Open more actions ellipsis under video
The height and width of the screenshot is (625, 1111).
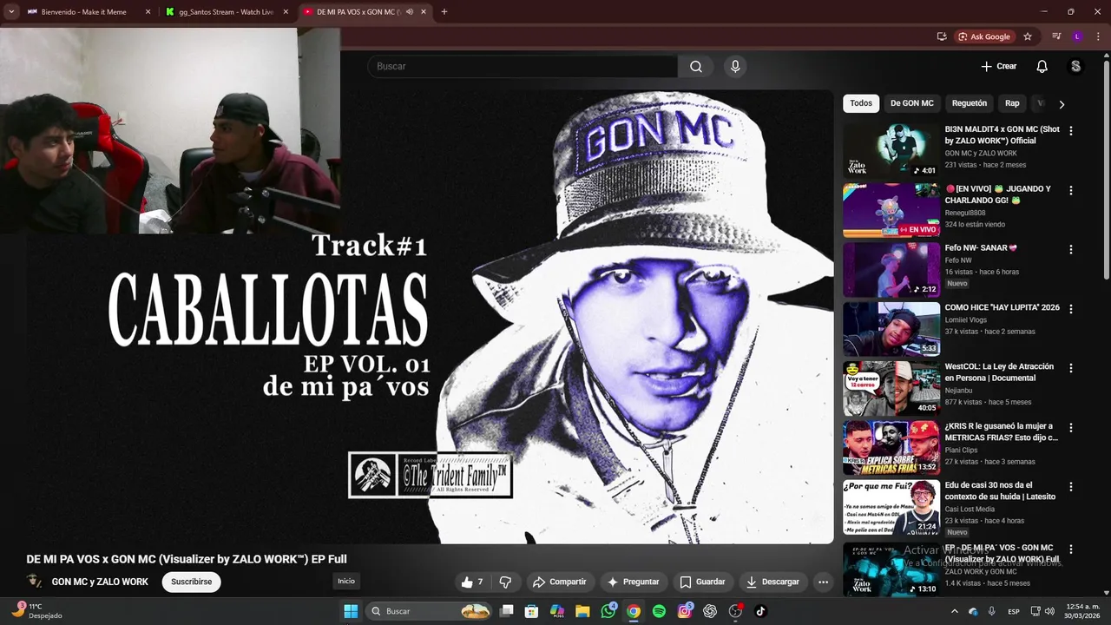823,582
